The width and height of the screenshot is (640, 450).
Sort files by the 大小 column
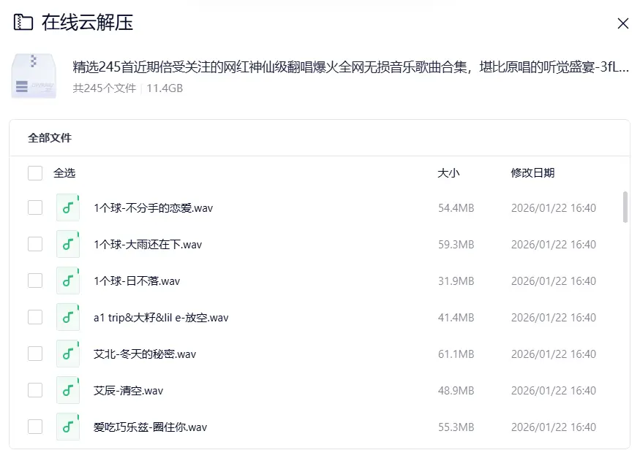point(448,173)
